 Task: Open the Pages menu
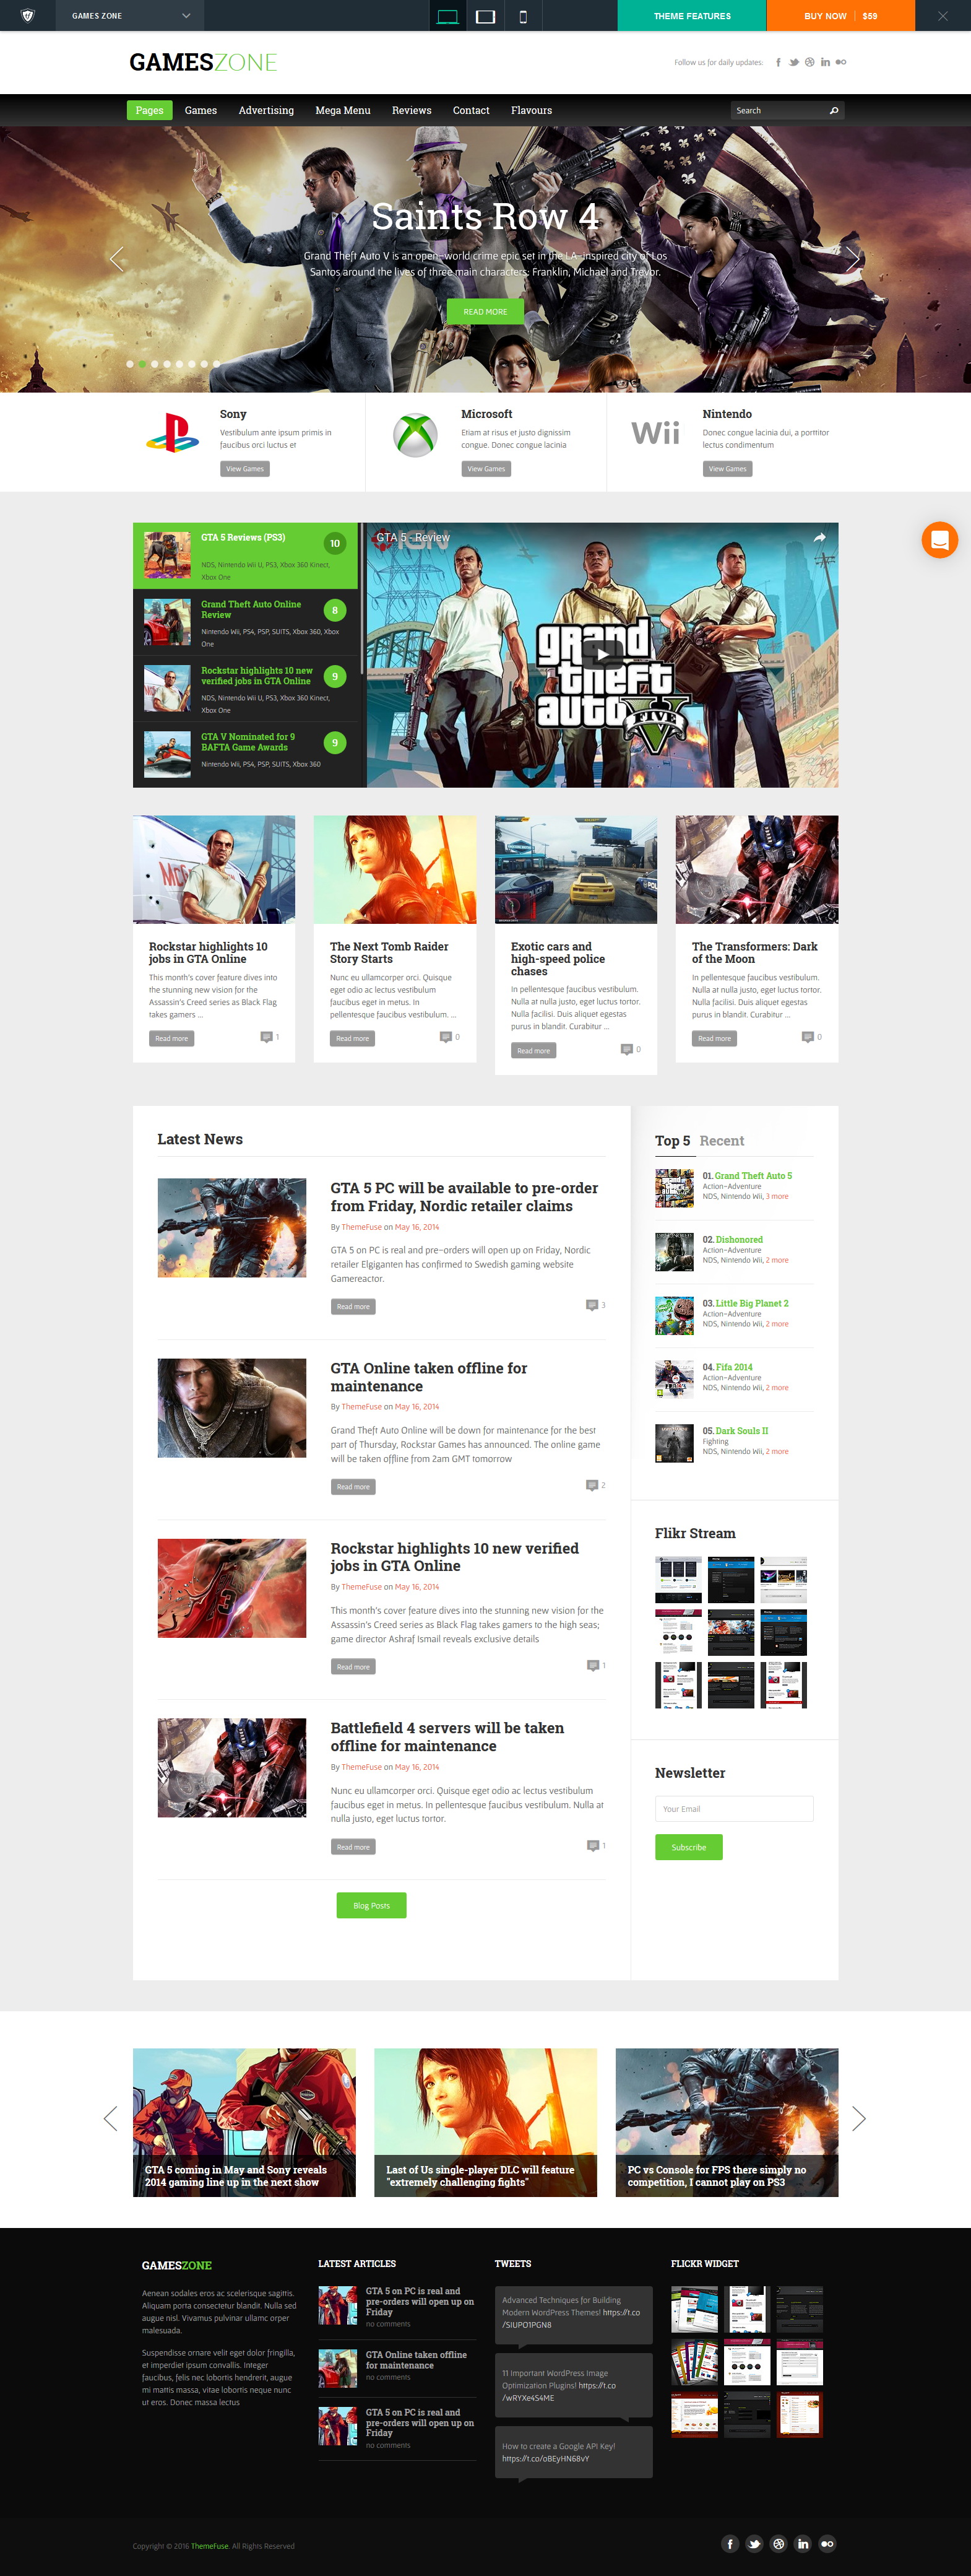point(149,110)
